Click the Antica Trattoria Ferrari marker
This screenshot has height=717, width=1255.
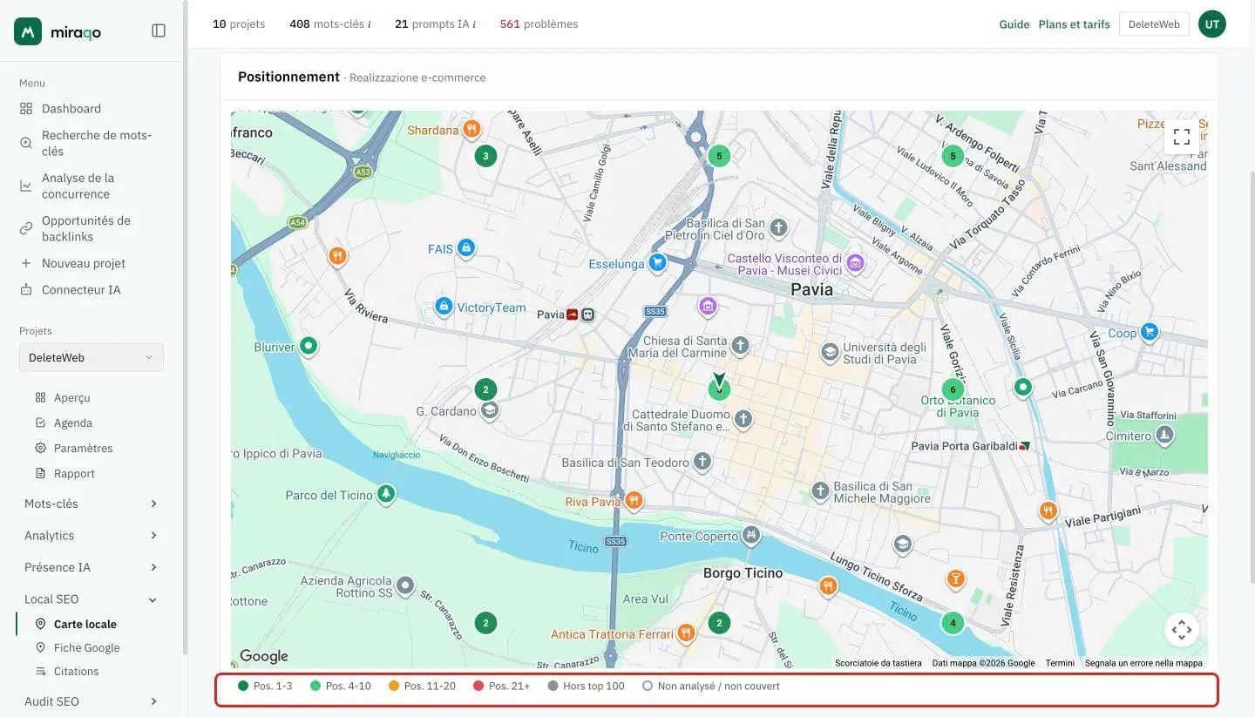click(688, 633)
